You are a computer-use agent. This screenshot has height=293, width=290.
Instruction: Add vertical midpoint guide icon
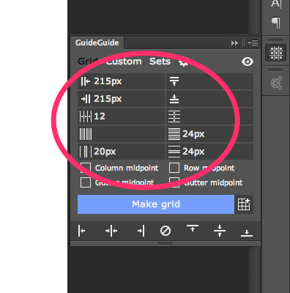pos(111,231)
